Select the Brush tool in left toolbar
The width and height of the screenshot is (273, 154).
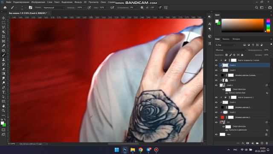pos(3,55)
